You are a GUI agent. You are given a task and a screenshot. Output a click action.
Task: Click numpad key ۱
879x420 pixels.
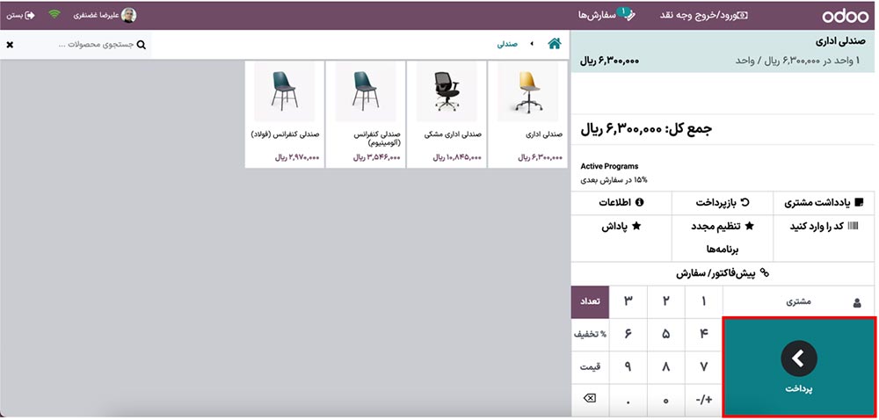coord(704,302)
